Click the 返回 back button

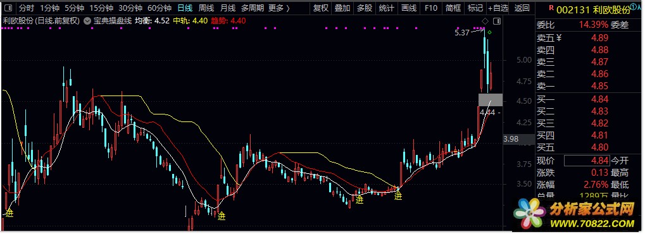tap(522, 8)
